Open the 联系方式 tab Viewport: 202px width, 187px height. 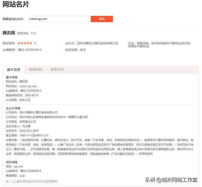point(57,69)
